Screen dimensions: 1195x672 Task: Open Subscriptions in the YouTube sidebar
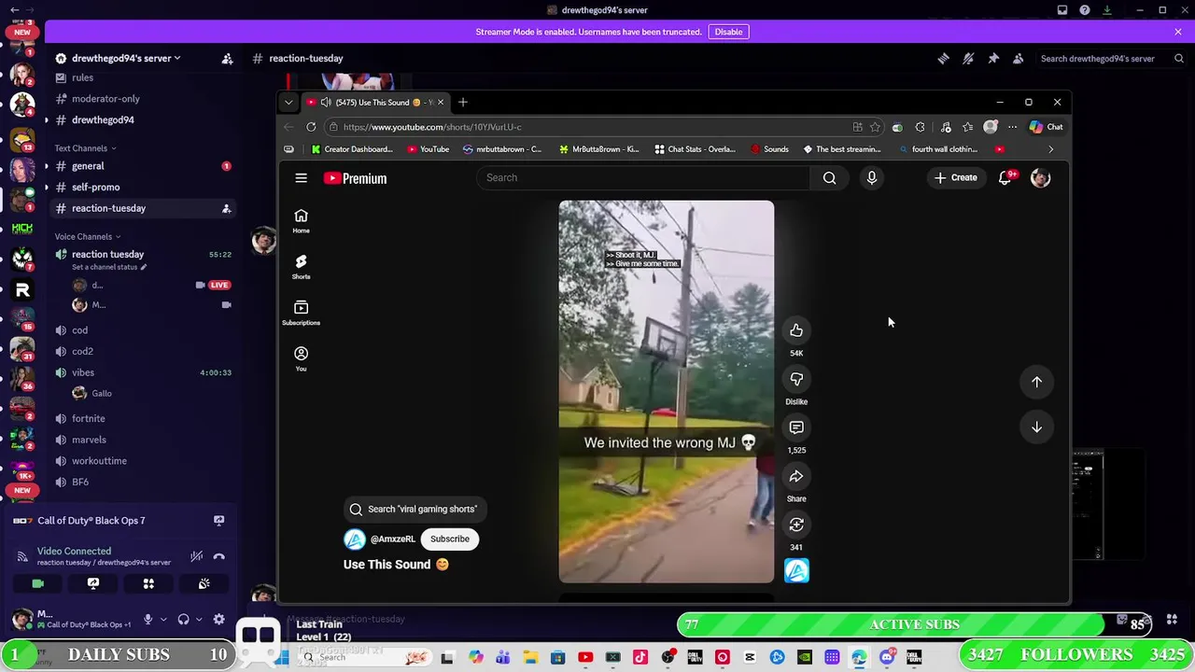tap(301, 313)
